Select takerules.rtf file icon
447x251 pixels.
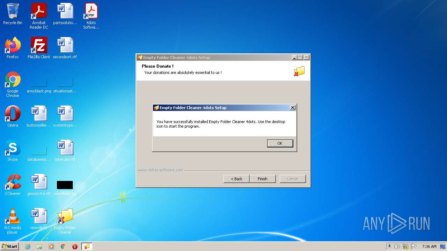pyautogui.click(x=65, y=151)
